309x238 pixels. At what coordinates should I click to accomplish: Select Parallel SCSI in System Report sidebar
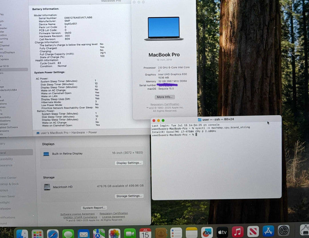(x=4, y=66)
